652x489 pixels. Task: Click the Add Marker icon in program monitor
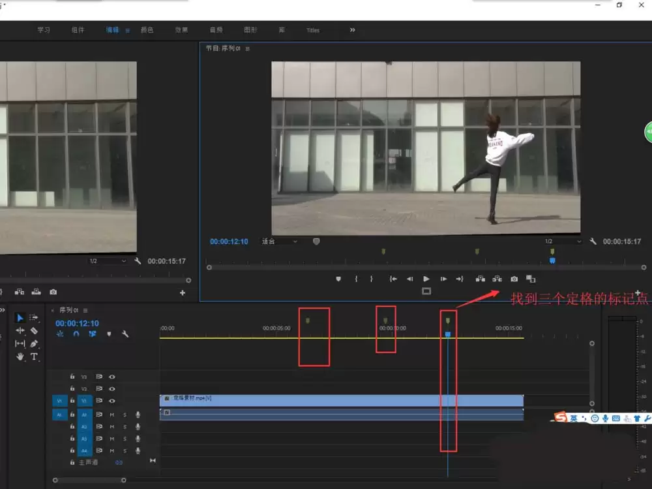pos(338,279)
